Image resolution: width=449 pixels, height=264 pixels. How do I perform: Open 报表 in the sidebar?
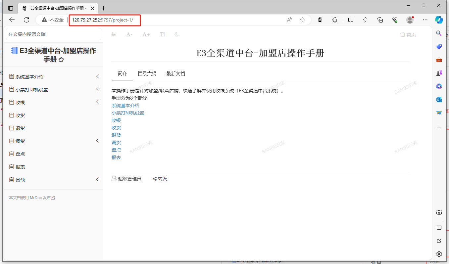click(20, 167)
